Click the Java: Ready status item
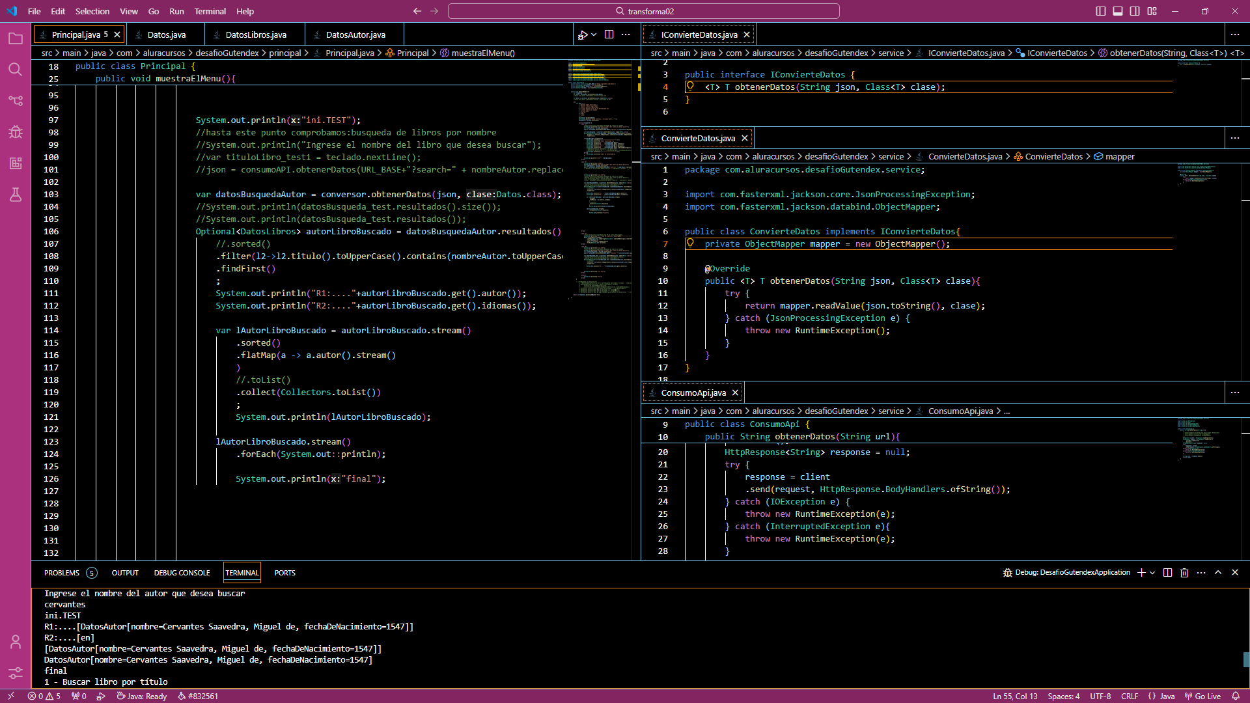This screenshot has height=703, width=1250. click(142, 696)
